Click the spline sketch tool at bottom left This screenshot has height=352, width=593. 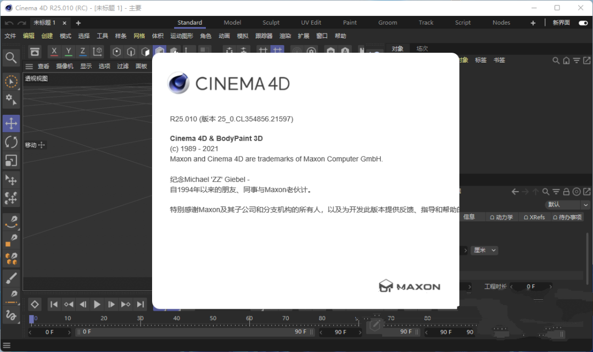tap(11, 315)
